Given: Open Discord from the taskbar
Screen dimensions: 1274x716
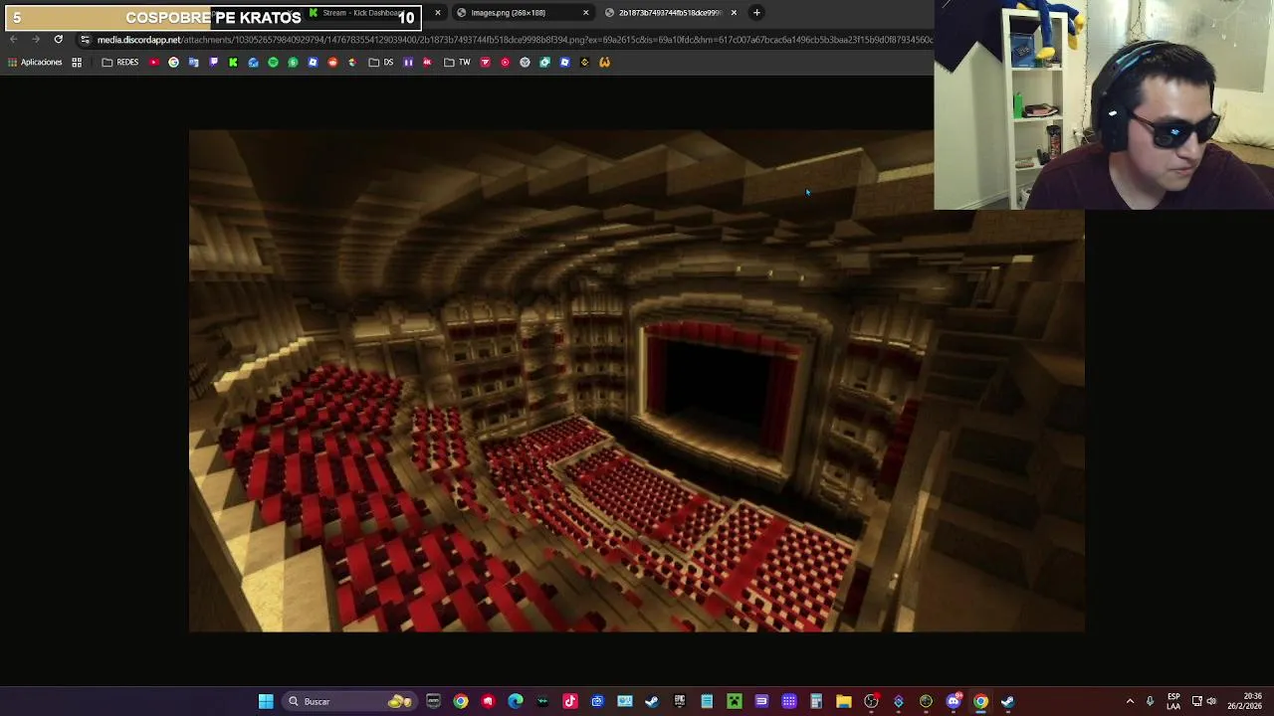Looking at the screenshot, I should (954, 701).
